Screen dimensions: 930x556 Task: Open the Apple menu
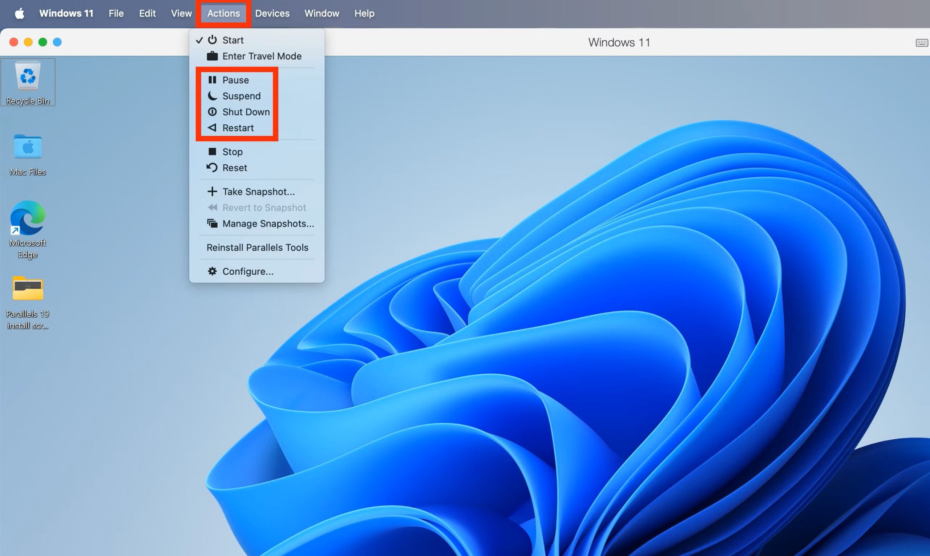coord(20,13)
